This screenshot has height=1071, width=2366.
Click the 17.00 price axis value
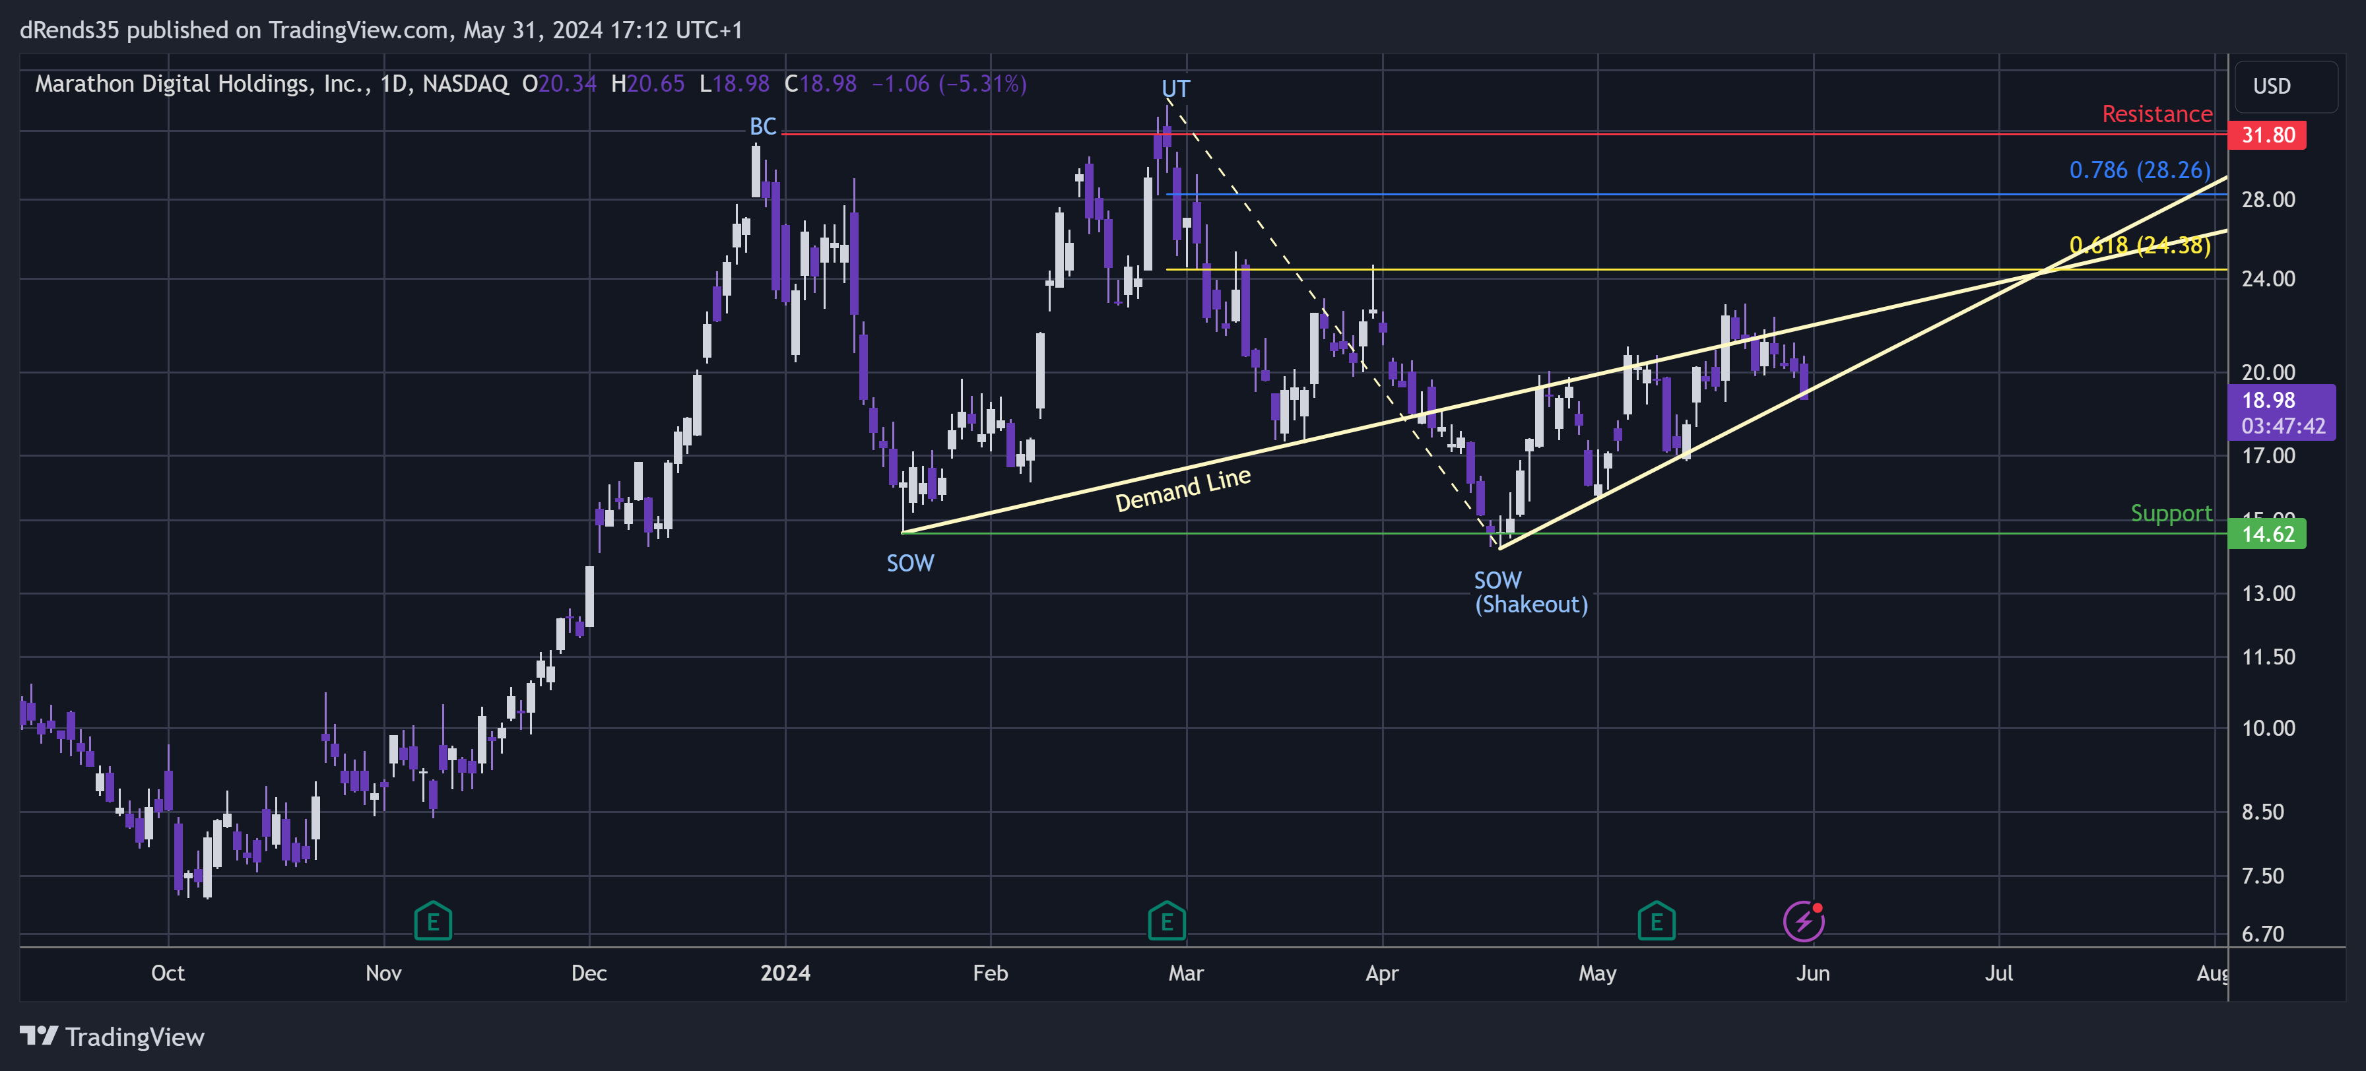[2268, 455]
